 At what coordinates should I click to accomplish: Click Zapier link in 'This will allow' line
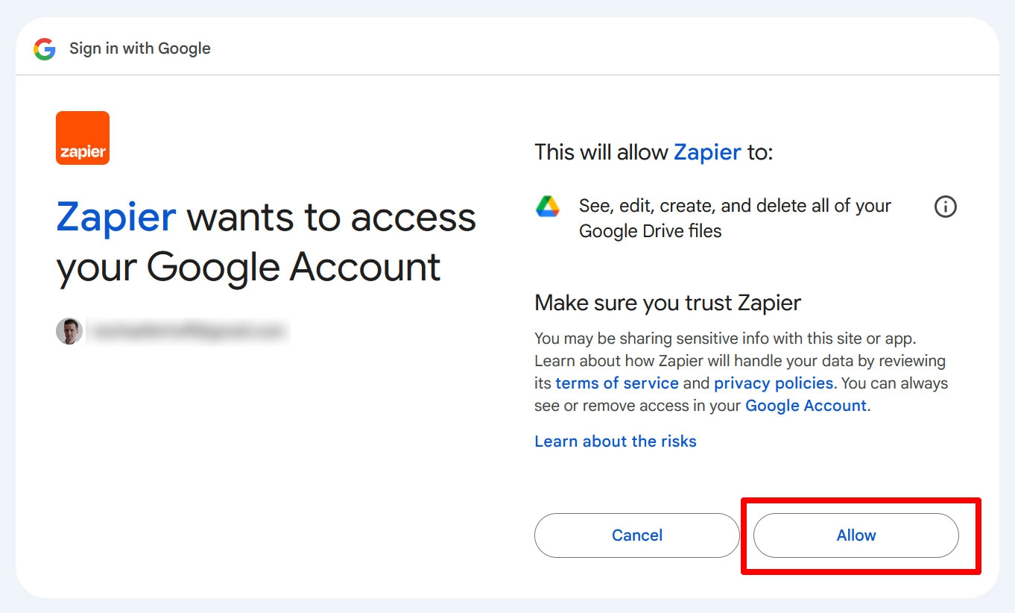[x=707, y=152]
